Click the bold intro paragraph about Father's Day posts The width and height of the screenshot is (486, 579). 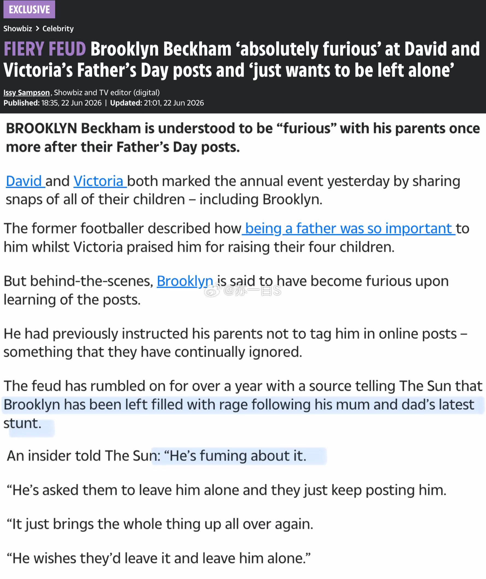(243, 138)
